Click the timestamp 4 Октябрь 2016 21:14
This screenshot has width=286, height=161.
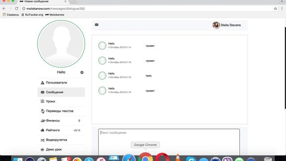(x=120, y=47)
